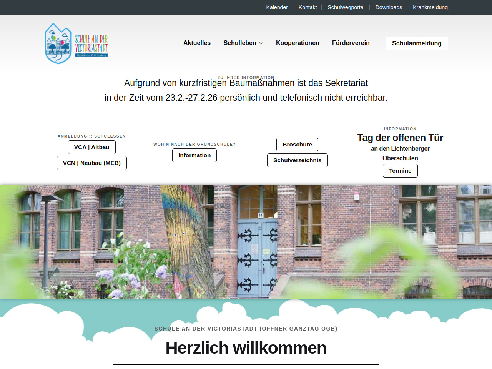Screen dimensions: 492x369
Task: Open the Broschüre button
Action: 297,145
